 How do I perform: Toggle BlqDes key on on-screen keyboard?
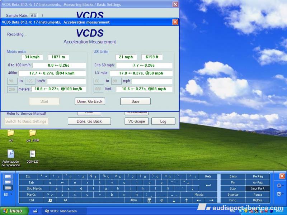[258, 200]
